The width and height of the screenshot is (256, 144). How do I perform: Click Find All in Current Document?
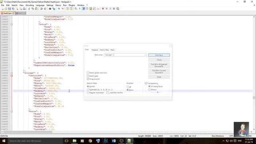pos(159,71)
